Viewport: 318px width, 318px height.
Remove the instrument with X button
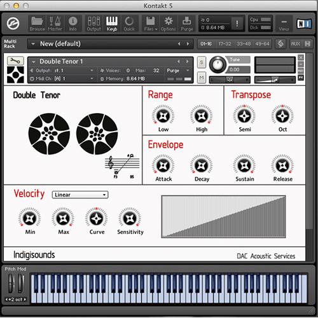pos(301,57)
